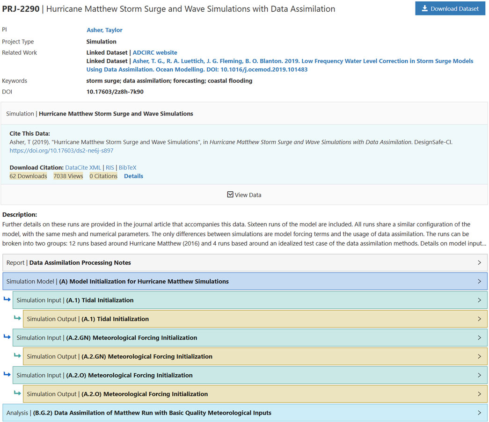Click teal arrow icon beside (A.2.O) Simulation Output
Image resolution: width=489 pixels, height=422 pixels.
pos(17,393)
